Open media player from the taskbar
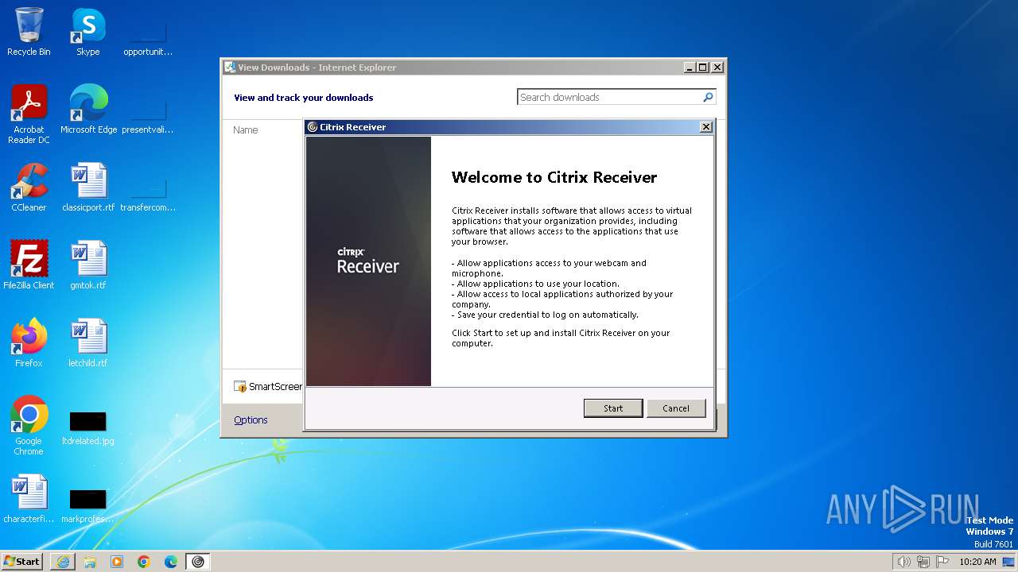This screenshot has width=1018, height=572. point(117,562)
